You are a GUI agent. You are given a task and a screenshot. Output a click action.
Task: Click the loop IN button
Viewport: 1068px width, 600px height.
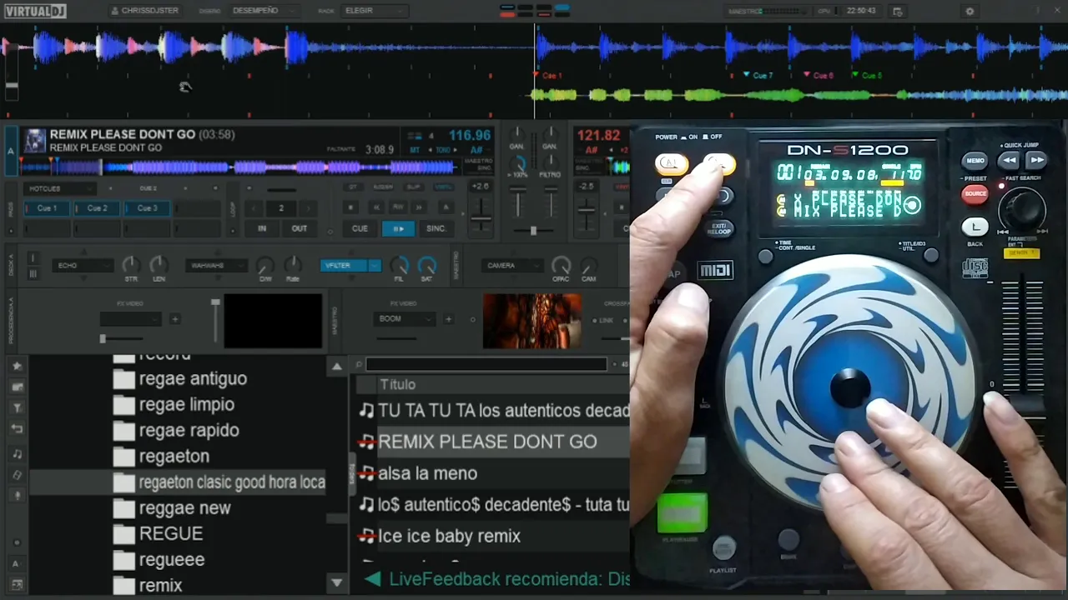coord(262,228)
